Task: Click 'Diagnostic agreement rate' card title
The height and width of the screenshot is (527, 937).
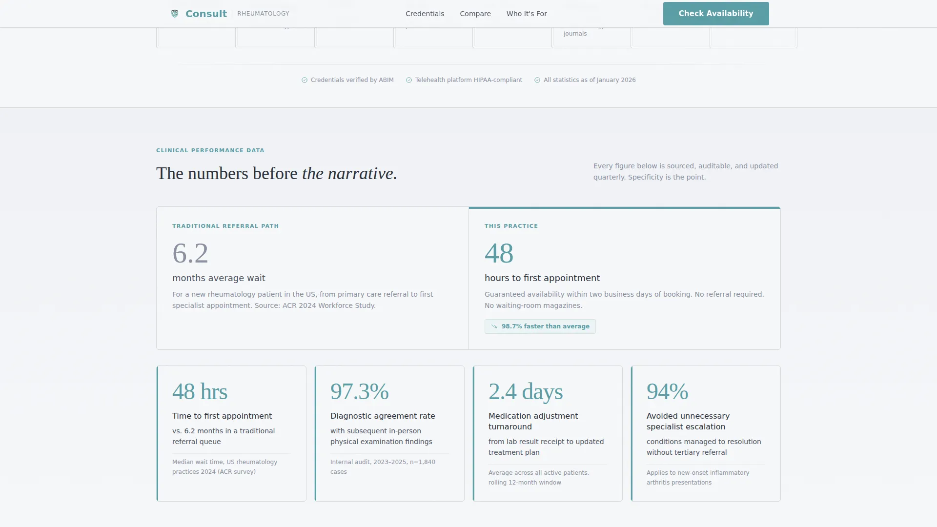Action: pos(383,416)
